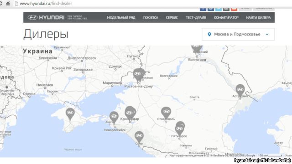Click the Херсон label on the map
Screen dimensions: 292x164
point(52,91)
